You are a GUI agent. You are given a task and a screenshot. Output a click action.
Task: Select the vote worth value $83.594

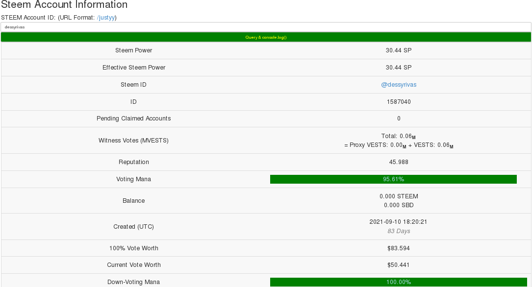(399, 248)
